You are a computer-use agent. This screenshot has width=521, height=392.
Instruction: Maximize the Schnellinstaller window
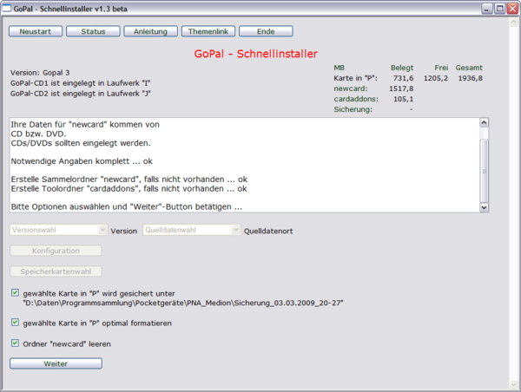499,9
